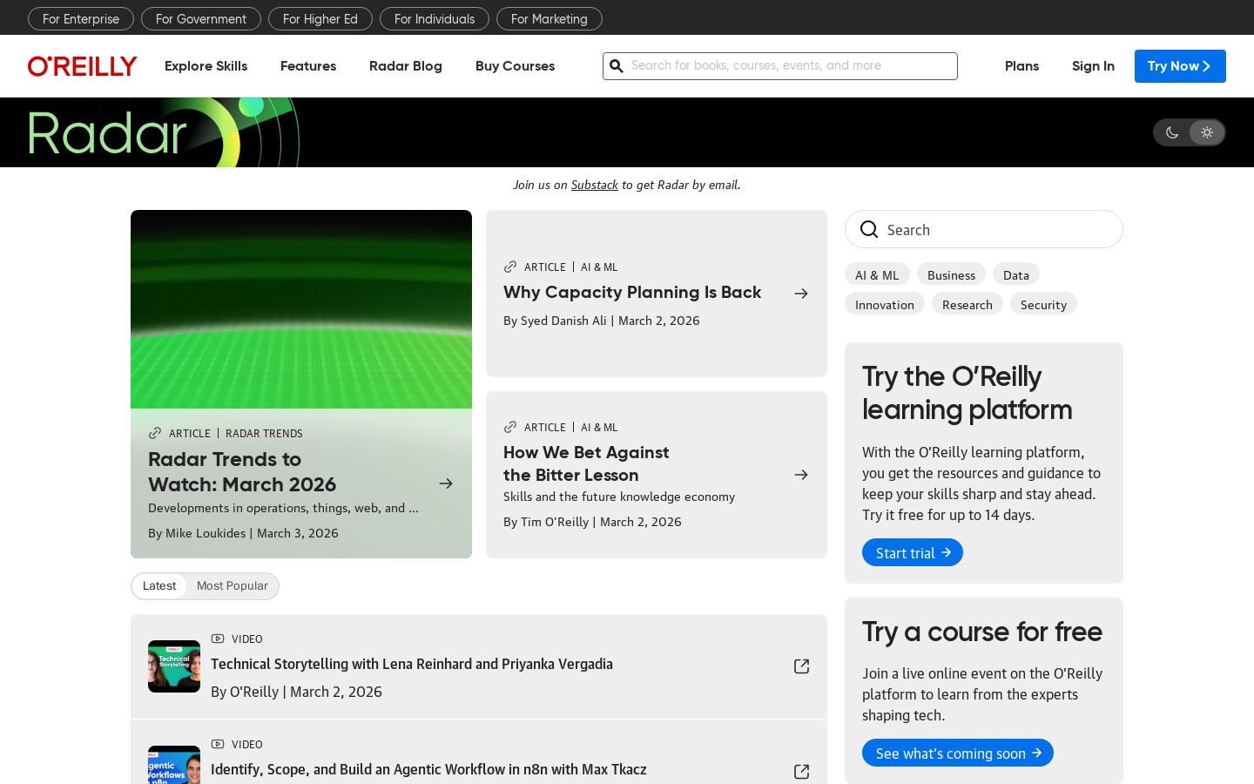The width and height of the screenshot is (1254, 784).
Task: Open external link icon for Technical Storytelling video
Action: click(802, 666)
